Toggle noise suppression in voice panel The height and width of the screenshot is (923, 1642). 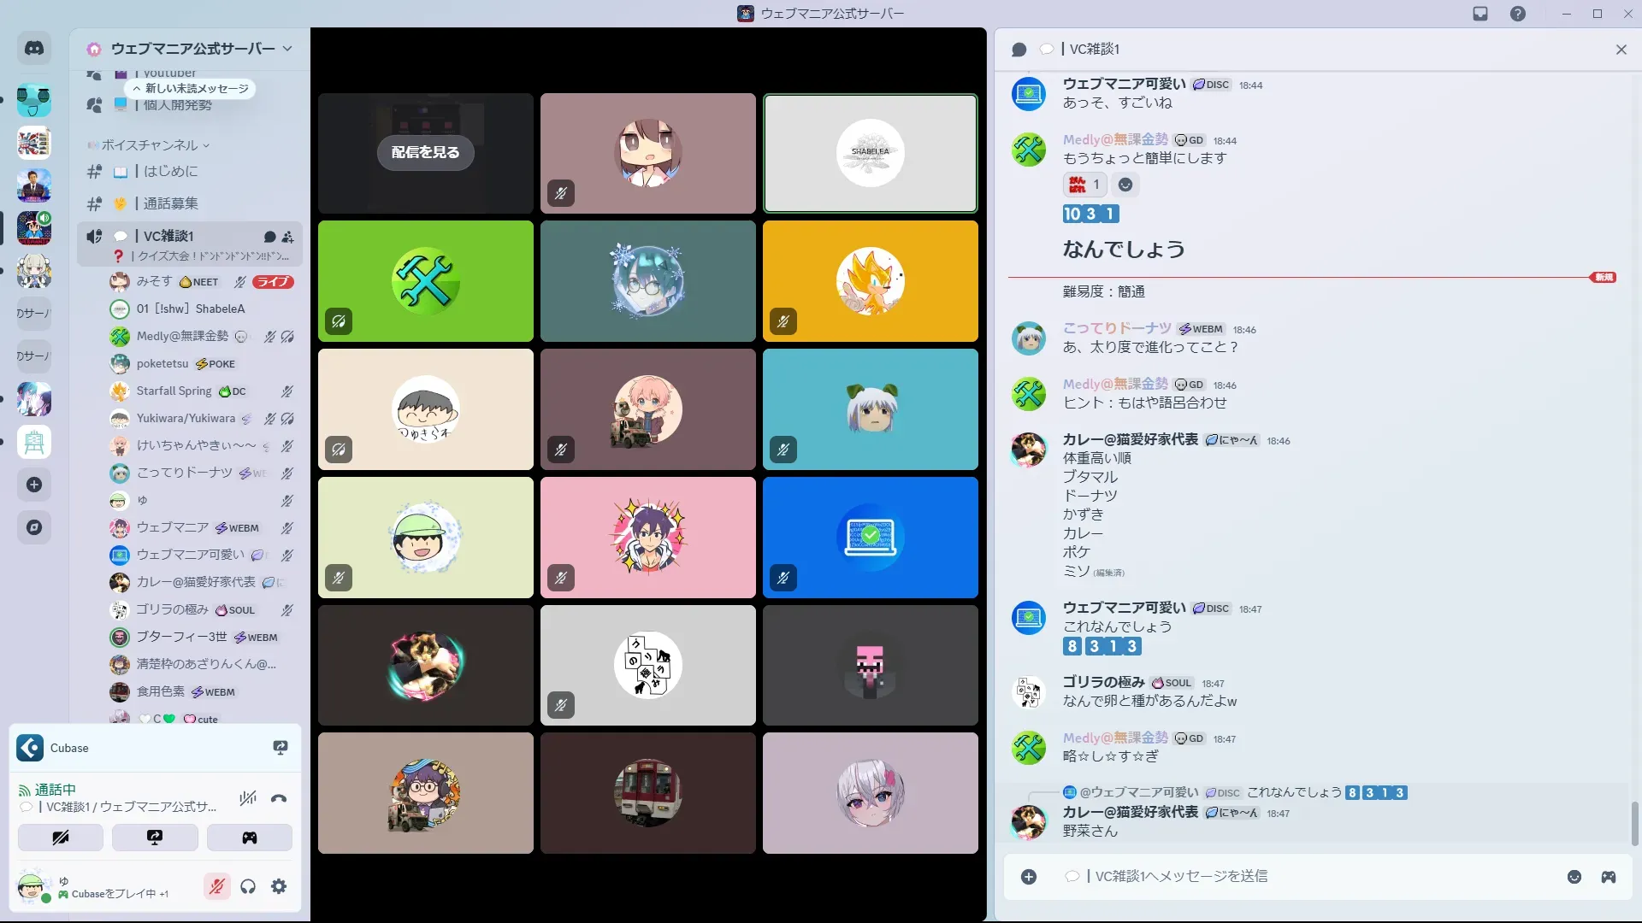[x=248, y=799]
